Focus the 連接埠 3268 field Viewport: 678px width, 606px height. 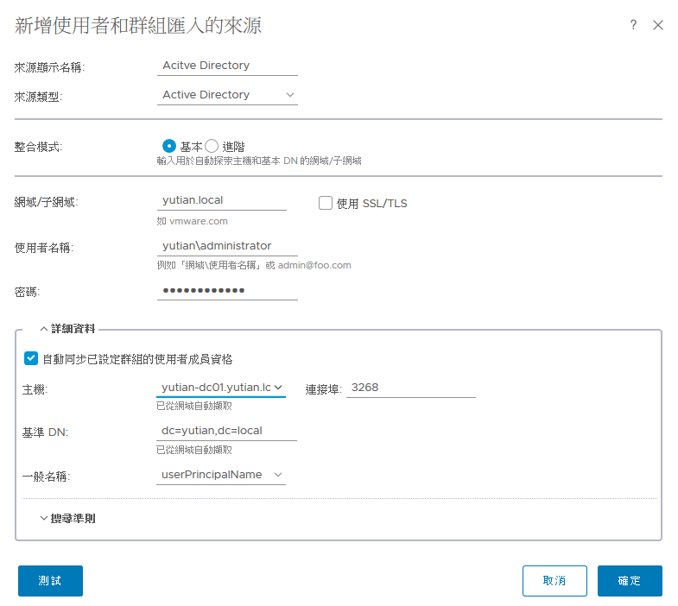(x=411, y=388)
